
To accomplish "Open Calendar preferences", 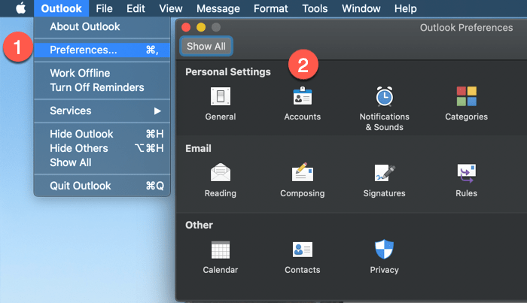I will [221, 250].
